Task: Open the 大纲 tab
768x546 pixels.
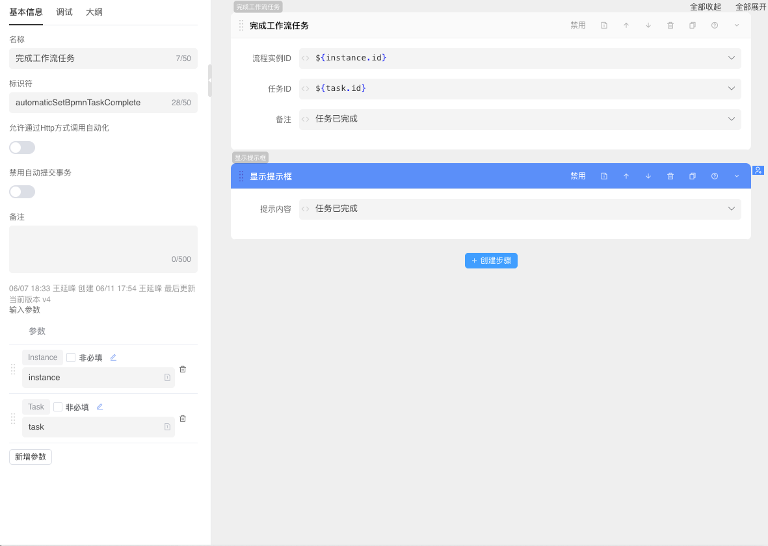Action: click(x=94, y=12)
